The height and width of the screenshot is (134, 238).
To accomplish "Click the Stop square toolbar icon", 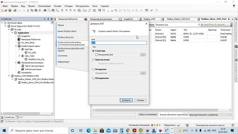I will pos(112,10).
